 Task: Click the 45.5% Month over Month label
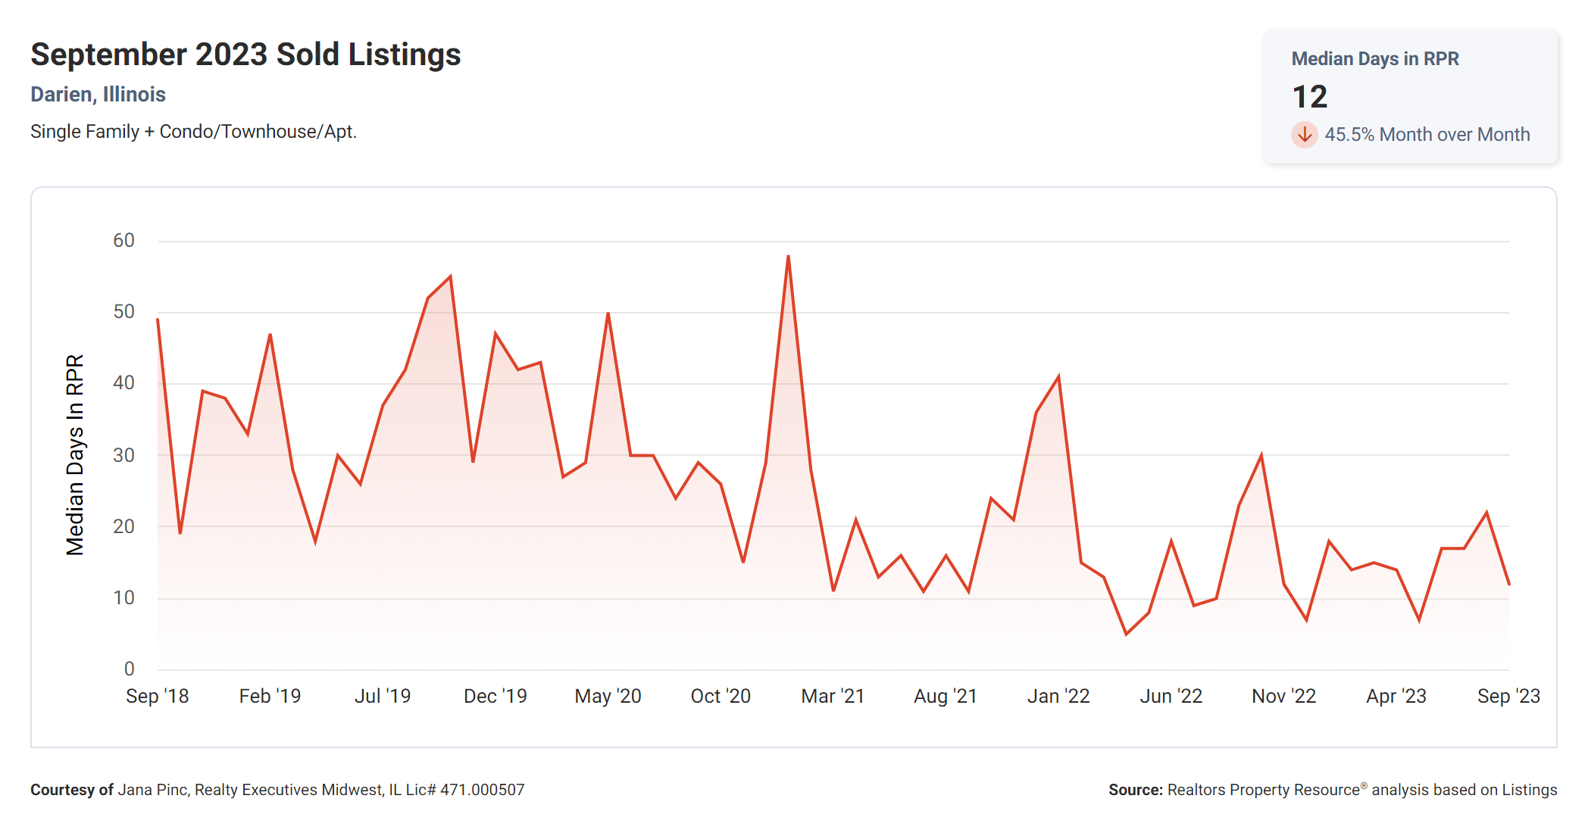pos(1427,135)
